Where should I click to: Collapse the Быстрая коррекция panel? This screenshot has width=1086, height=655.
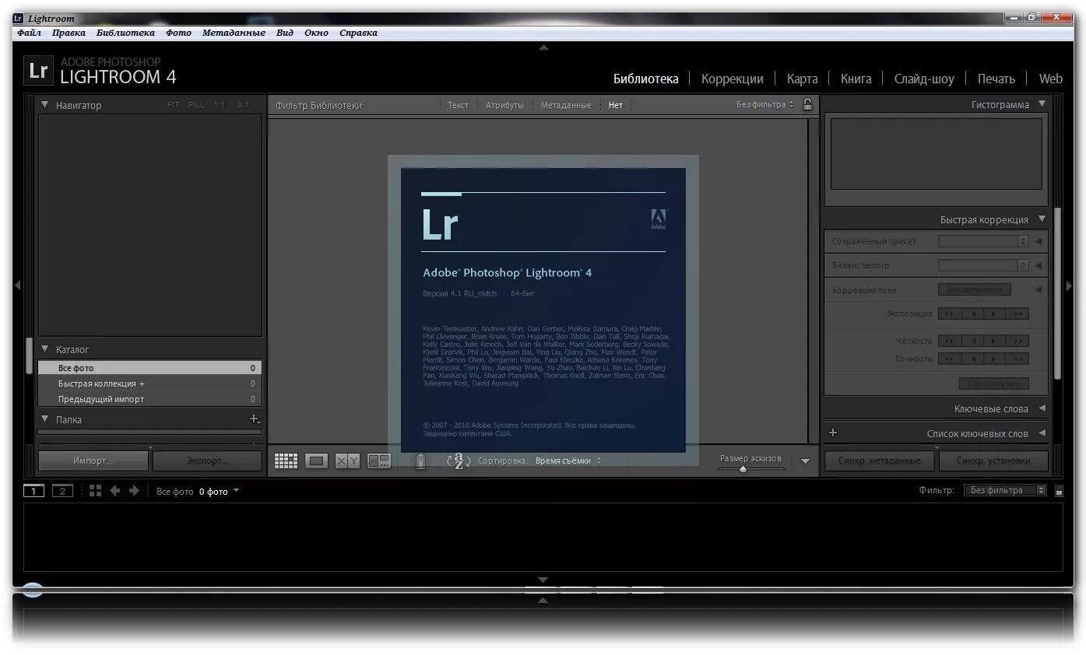click(x=1042, y=219)
